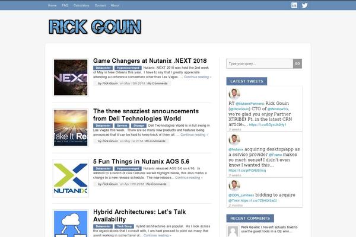This screenshot has width=356, height=237.
Task: Click Continue reading on Nutanix .NEXT post
Action: (198, 77)
